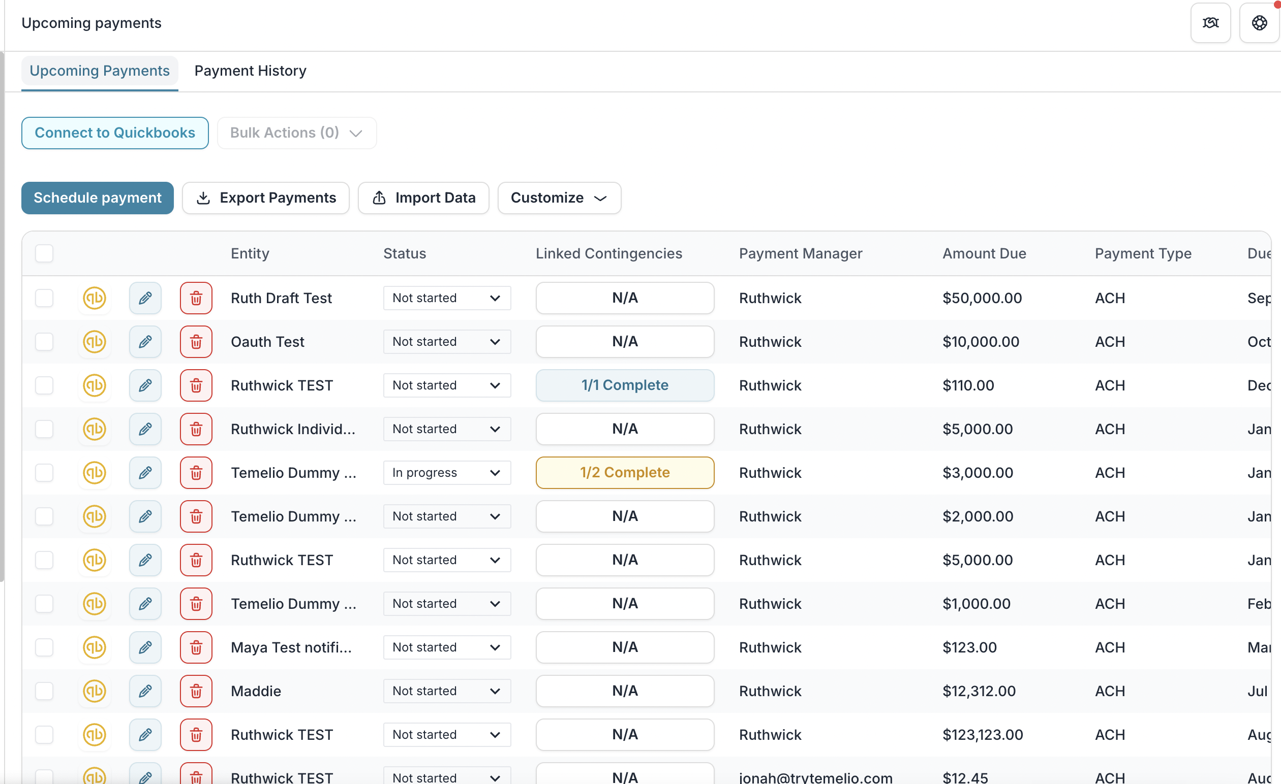Click the Connect to Quickbooks button
Screen dimensions: 1281x784
coord(115,133)
